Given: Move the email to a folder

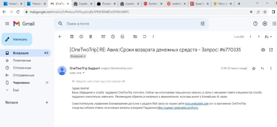Looking at the screenshot, I should click(135, 37).
